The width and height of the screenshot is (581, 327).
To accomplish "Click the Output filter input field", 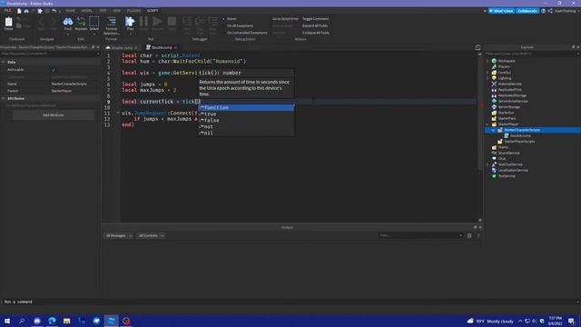I will click(420, 235).
